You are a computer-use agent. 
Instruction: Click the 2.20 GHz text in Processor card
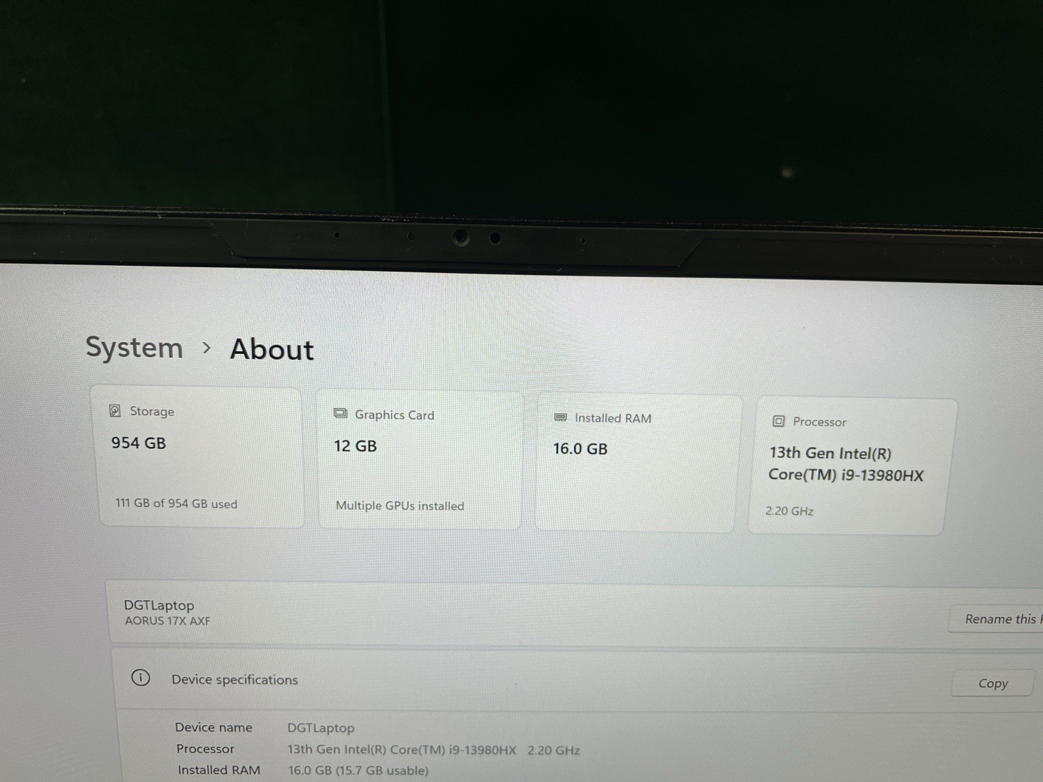pyautogui.click(x=789, y=512)
